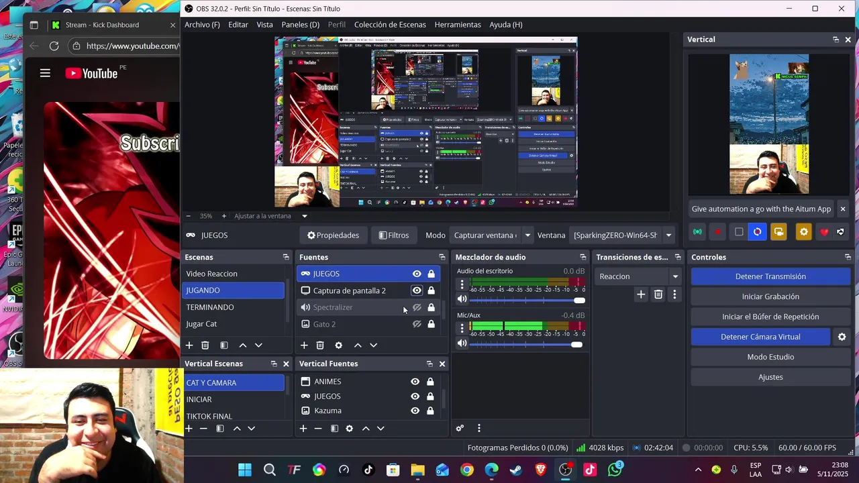This screenshot has width=859, height=483.
Task: Click the blue replay buffer icon in Vertical
Action: point(758,232)
